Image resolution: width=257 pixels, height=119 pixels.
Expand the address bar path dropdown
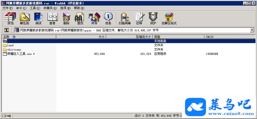click(252, 30)
